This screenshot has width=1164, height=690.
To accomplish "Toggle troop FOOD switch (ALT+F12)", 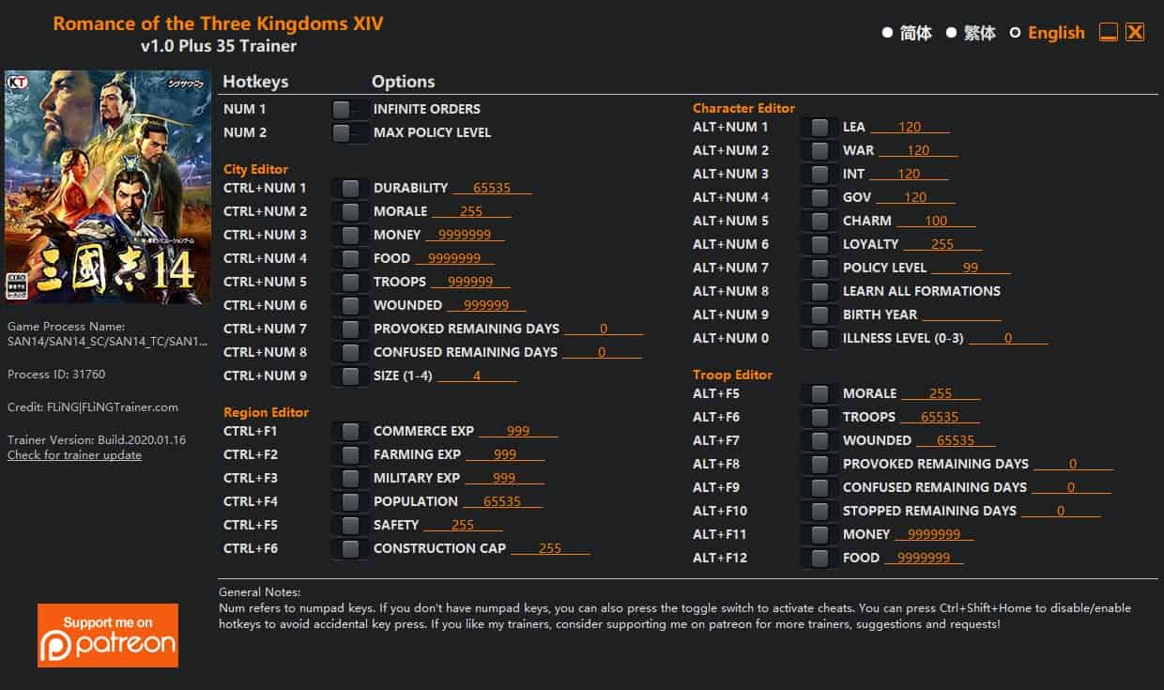I will pyautogui.click(x=819, y=558).
